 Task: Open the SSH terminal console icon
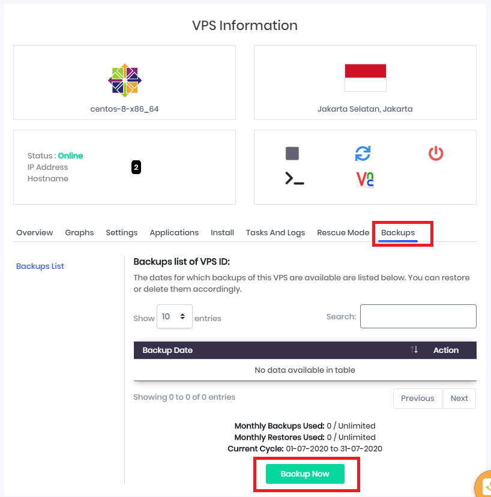pyautogui.click(x=294, y=178)
